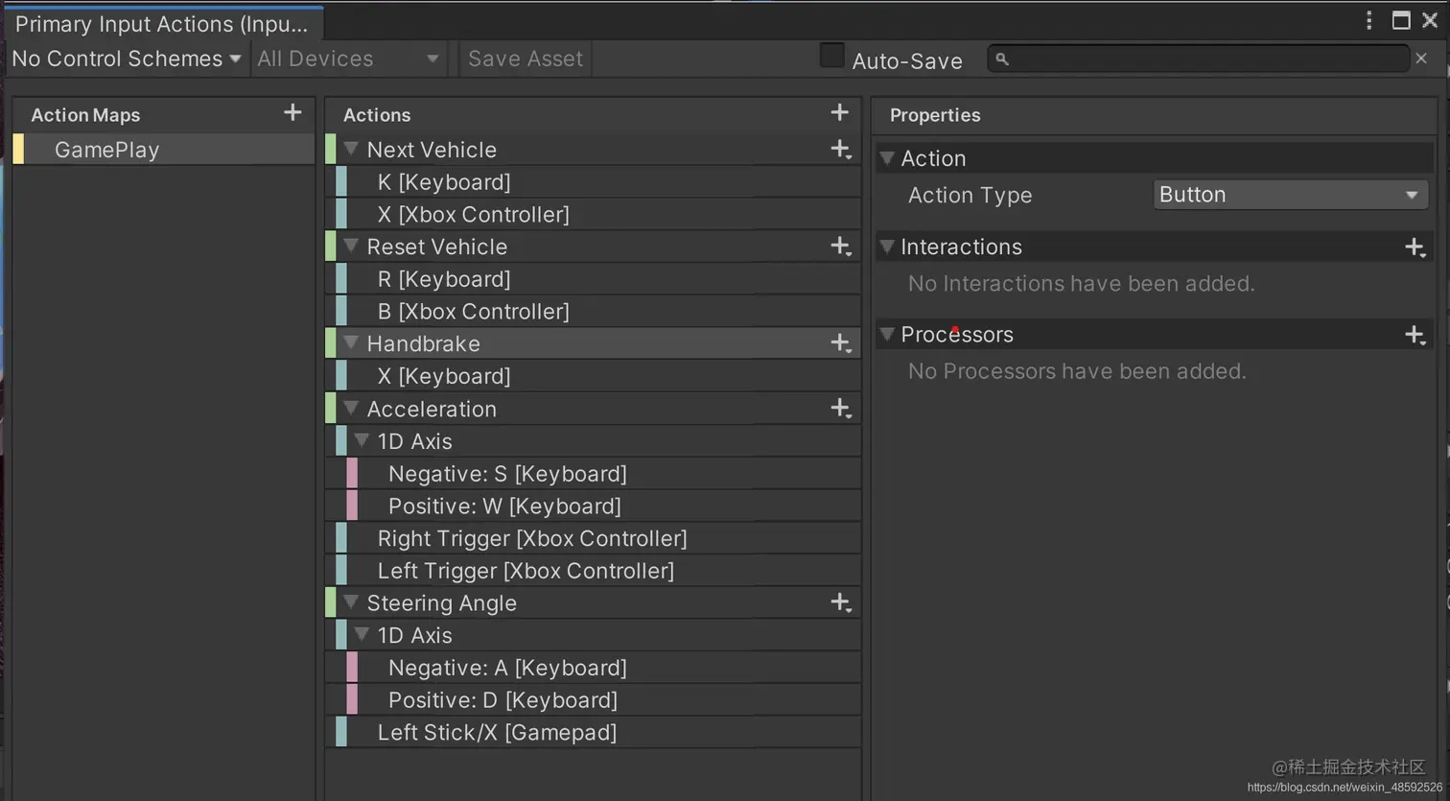
Task: Add binding to Handbrake action
Action: coord(841,343)
